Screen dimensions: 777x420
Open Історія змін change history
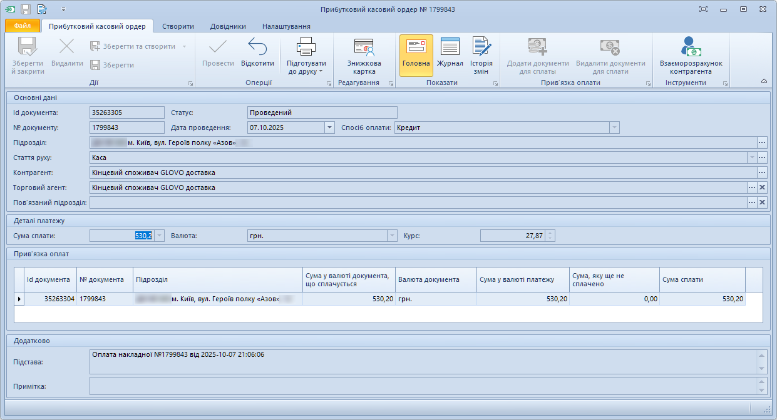pyautogui.click(x=481, y=56)
